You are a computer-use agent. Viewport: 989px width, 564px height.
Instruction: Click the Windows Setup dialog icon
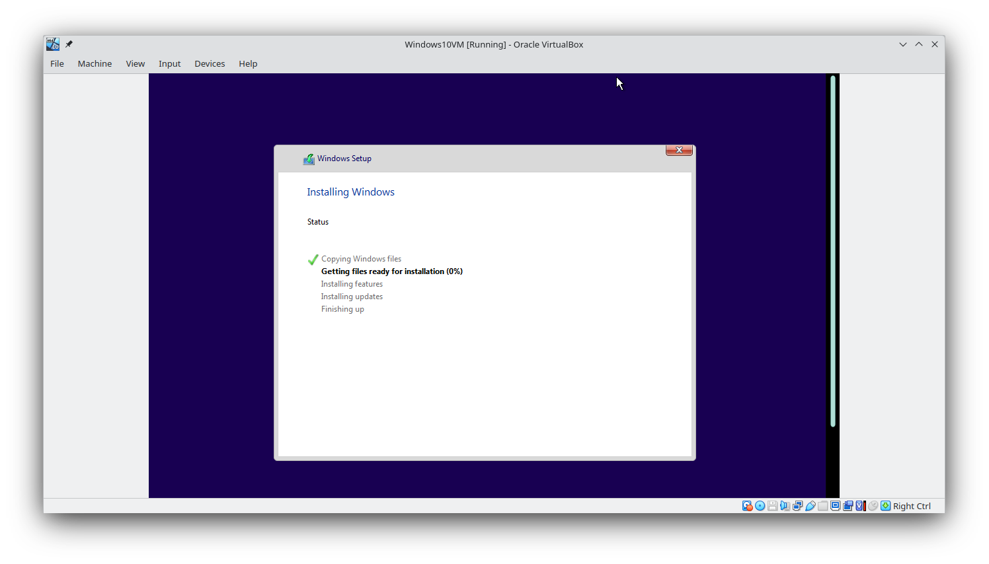(309, 159)
